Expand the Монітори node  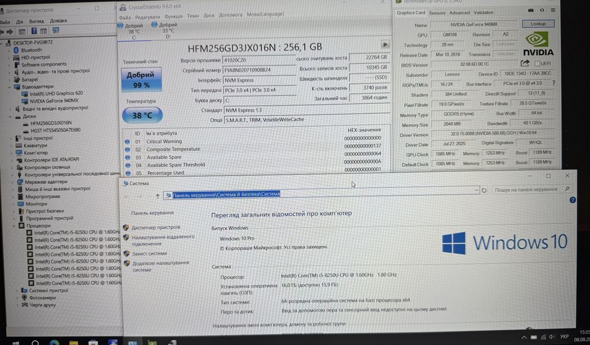click(14, 204)
